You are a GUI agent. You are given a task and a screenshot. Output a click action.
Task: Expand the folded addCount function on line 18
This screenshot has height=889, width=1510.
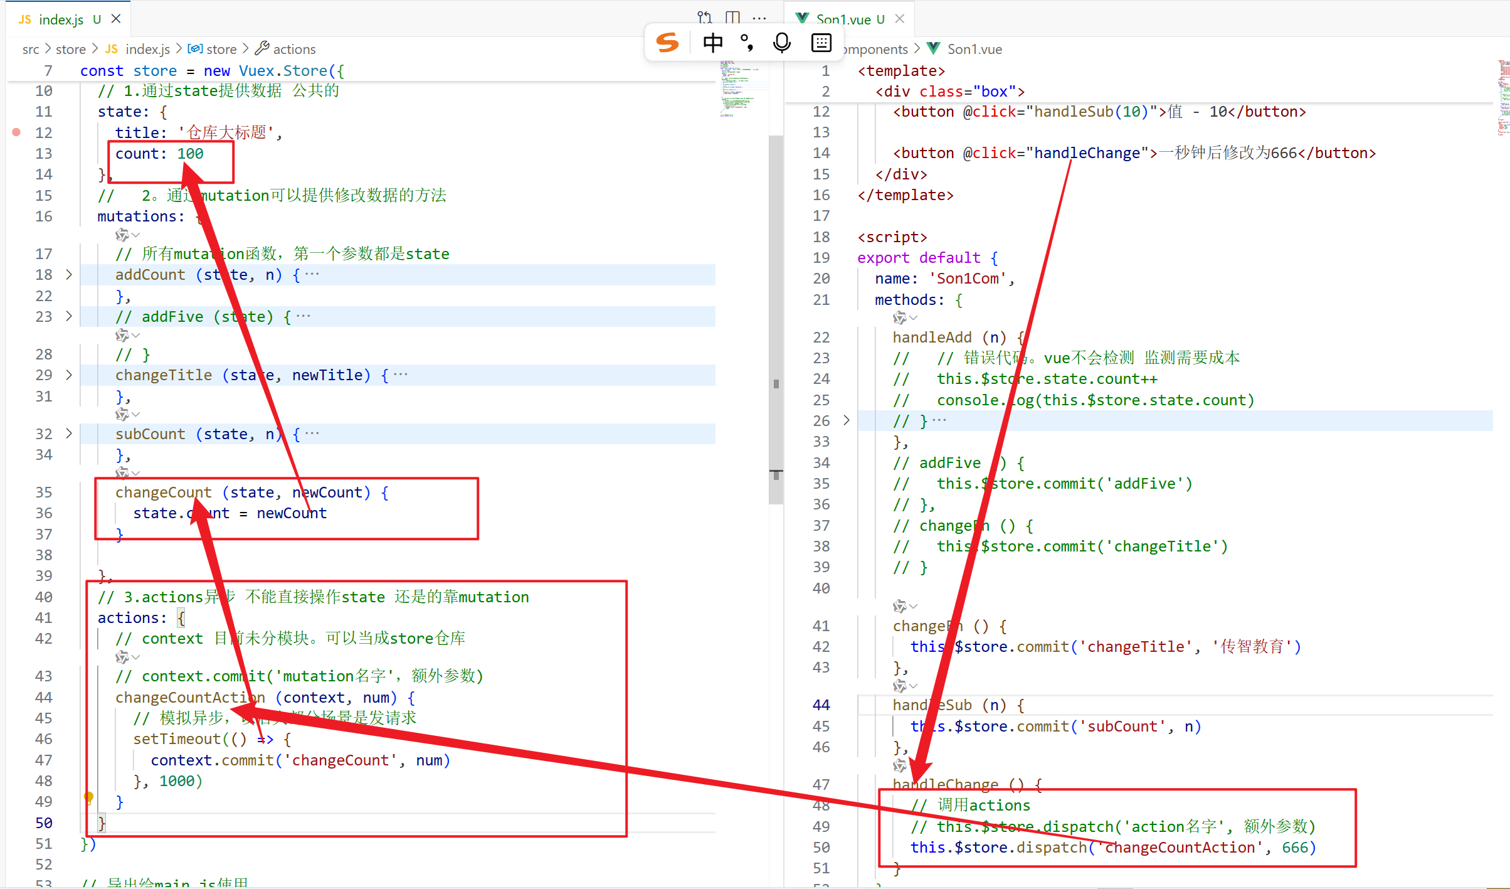[69, 275]
